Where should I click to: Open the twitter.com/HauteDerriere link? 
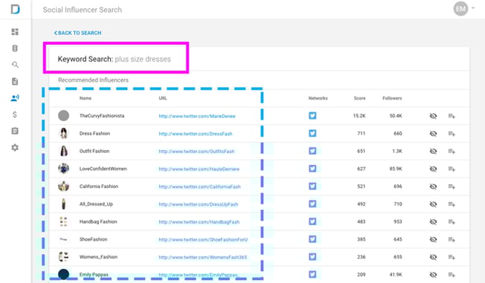(x=199, y=169)
